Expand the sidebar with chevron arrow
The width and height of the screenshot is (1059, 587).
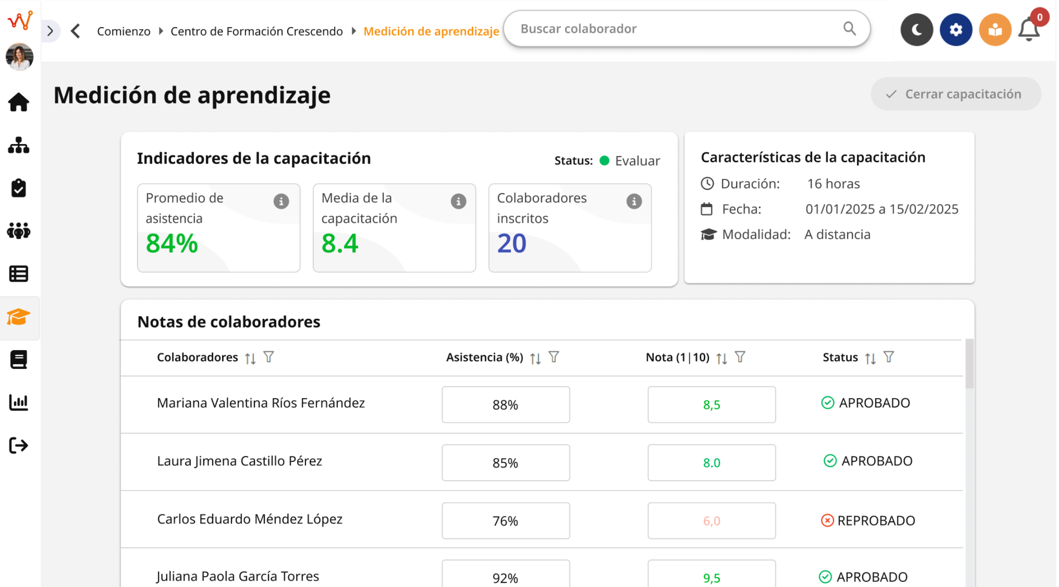(x=50, y=31)
